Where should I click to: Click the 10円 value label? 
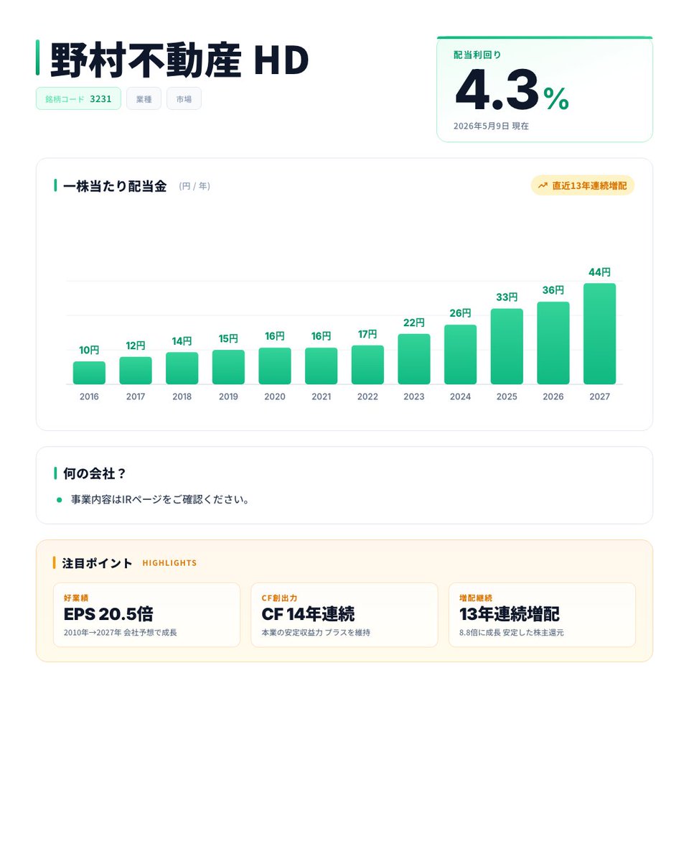click(89, 350)
